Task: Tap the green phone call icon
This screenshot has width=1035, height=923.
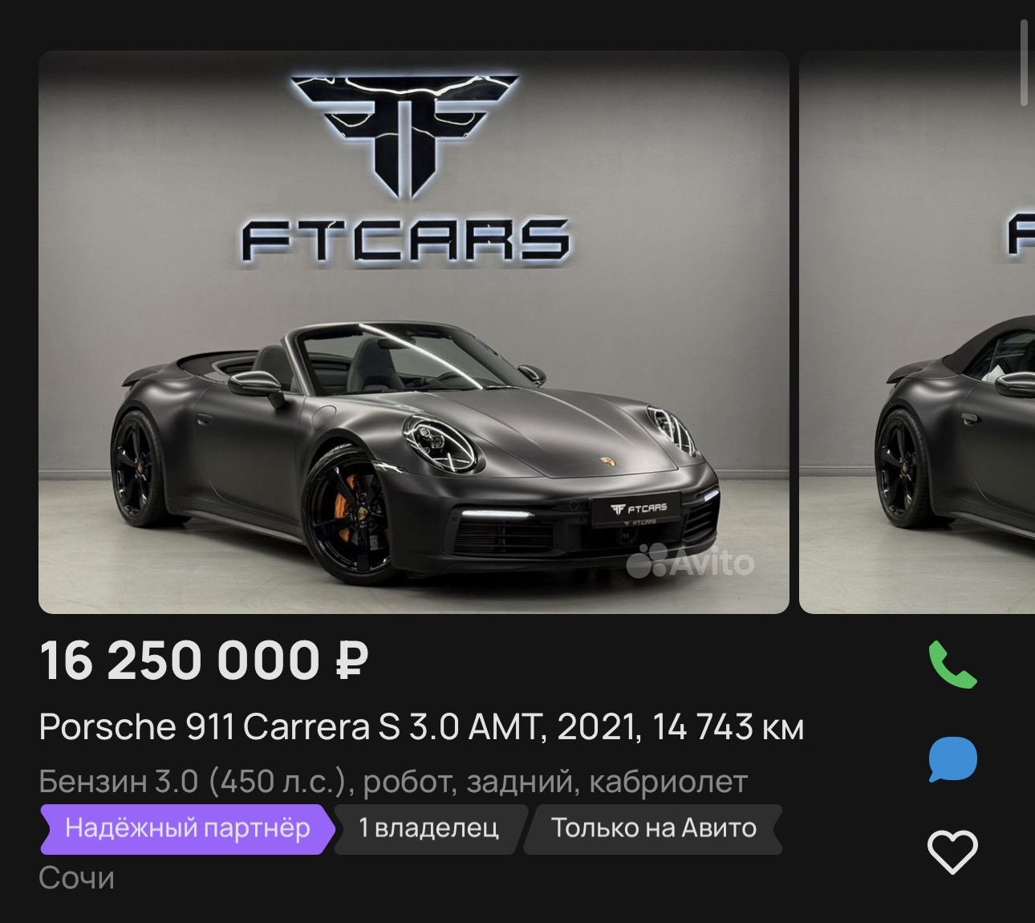Action: pos(952,665)
